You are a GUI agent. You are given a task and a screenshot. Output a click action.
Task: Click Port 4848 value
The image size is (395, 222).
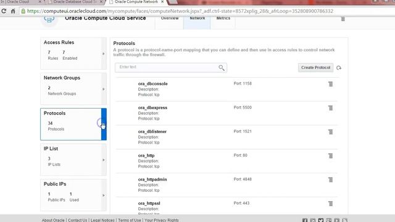(x=243, y=179)
